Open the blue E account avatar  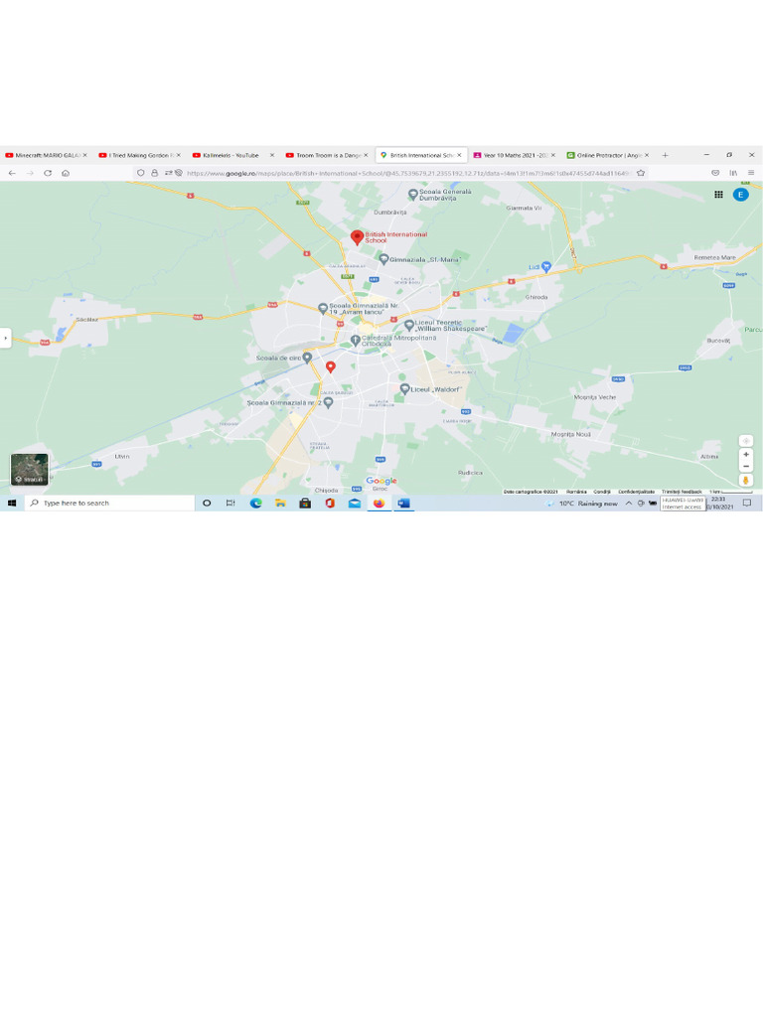coord(740,195)
